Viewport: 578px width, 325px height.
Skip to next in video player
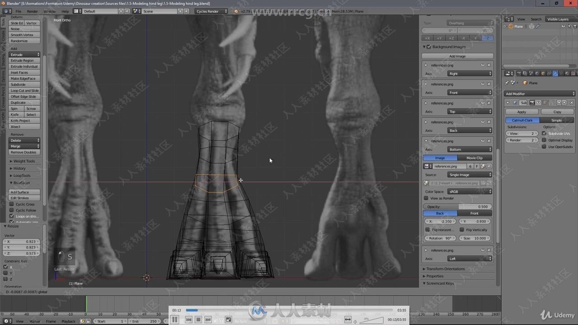tap(208, 320)
